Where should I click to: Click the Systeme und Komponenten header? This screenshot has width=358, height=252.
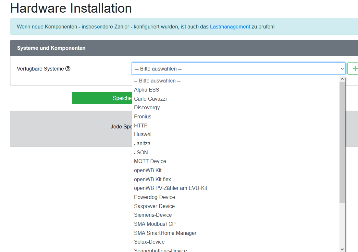click(51, 48)
